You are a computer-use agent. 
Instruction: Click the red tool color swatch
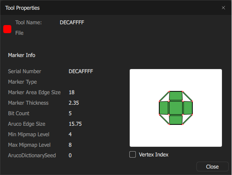(7, 29)
